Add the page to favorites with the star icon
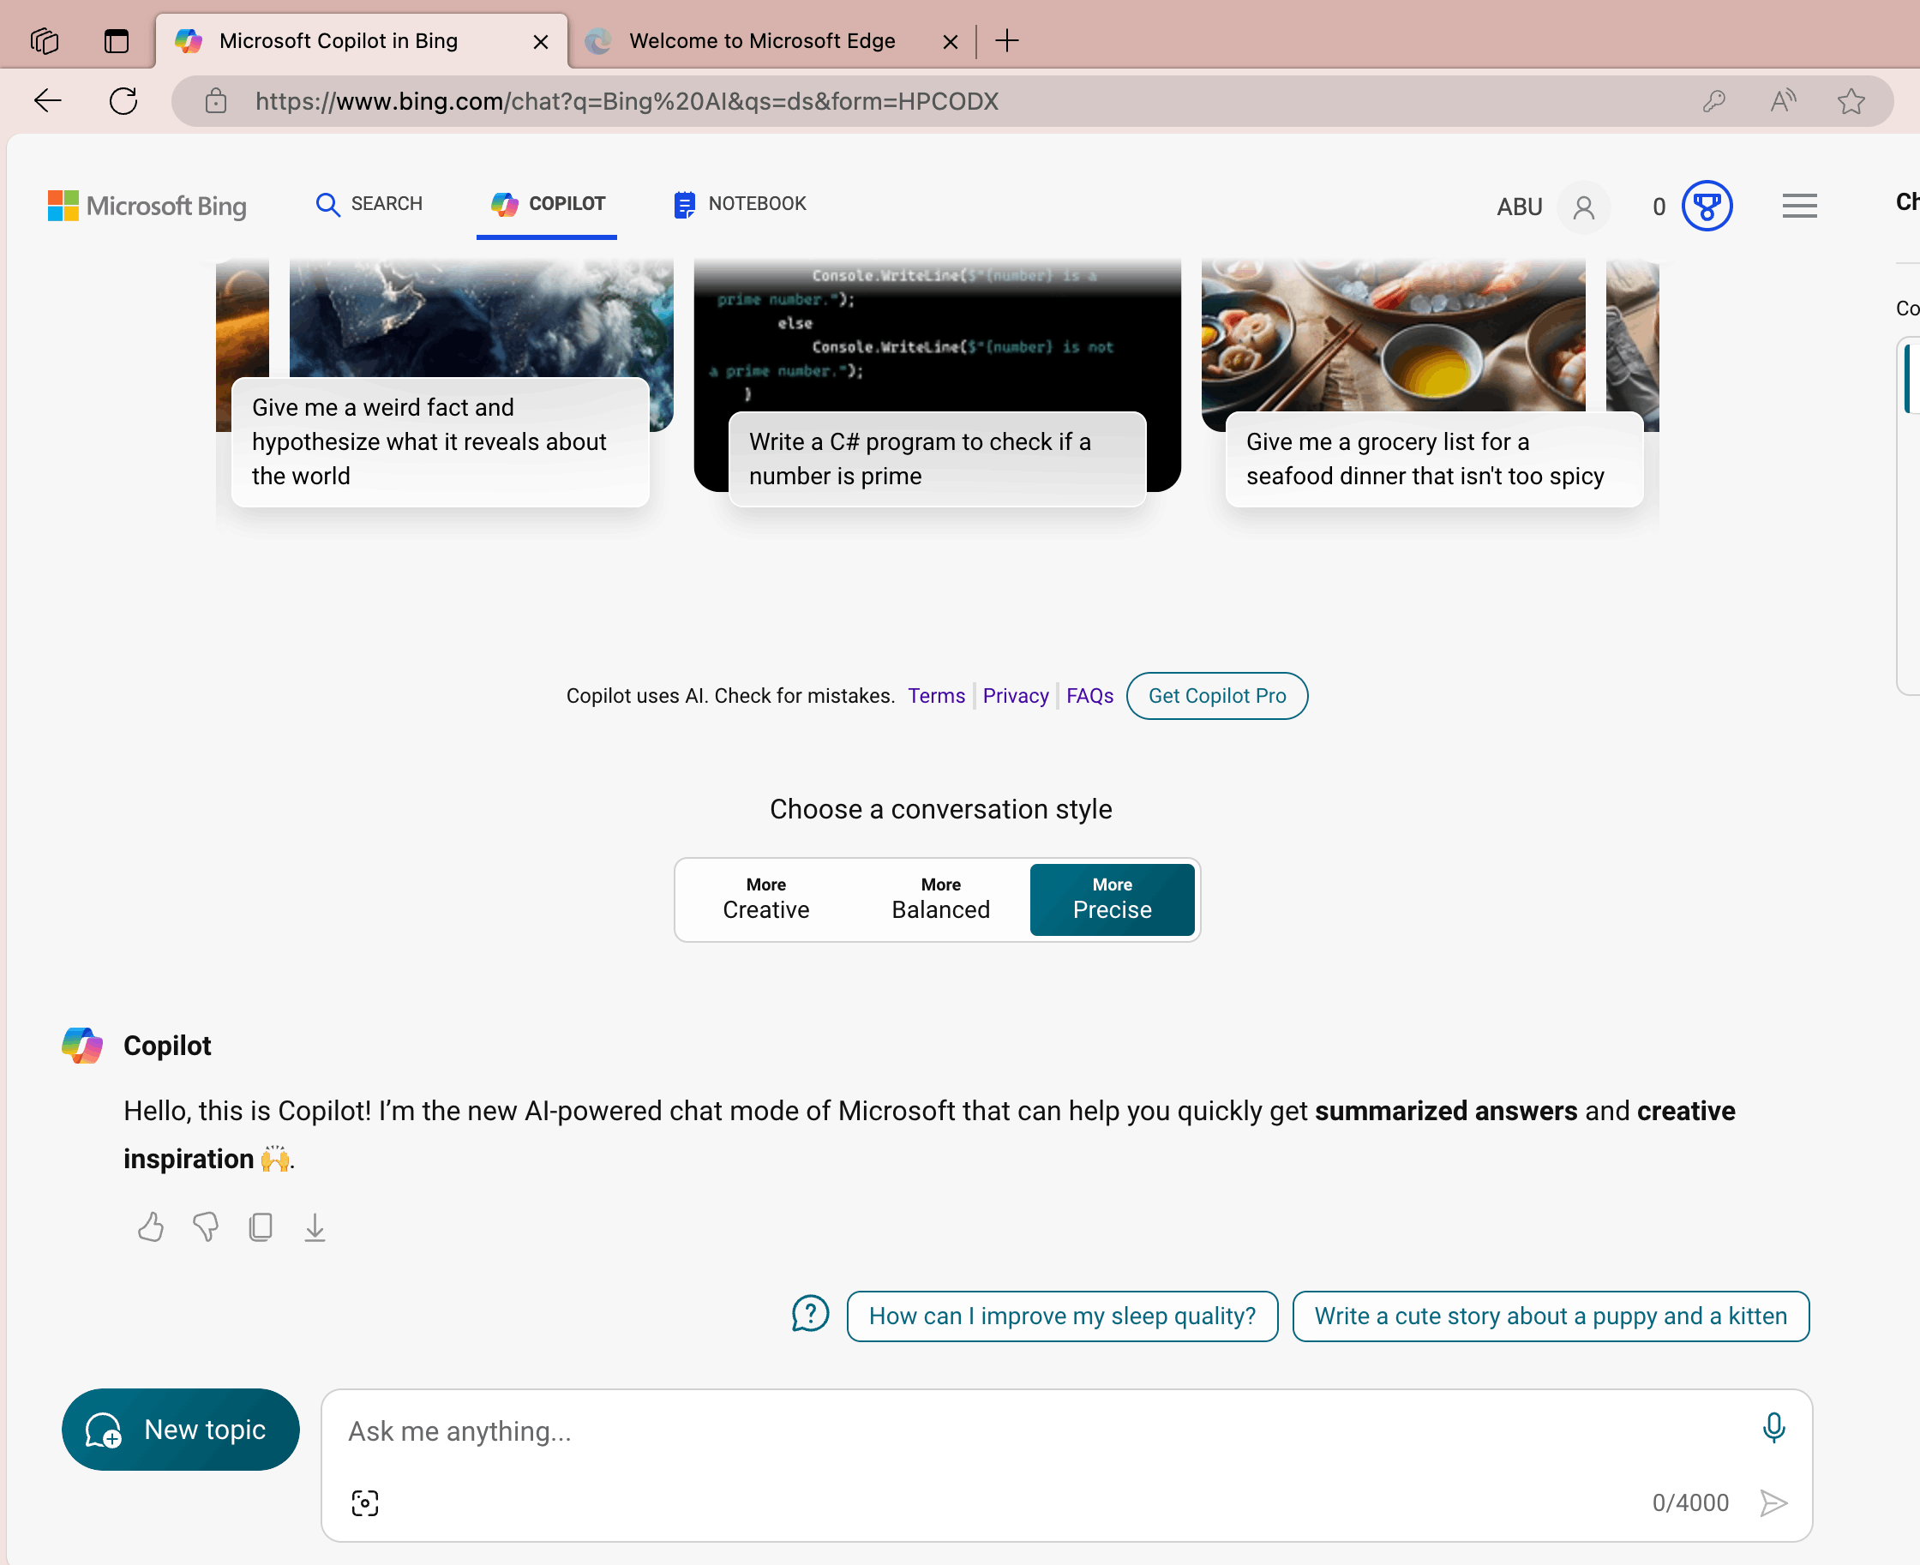The image size is (1920, 1565). 1851,101
